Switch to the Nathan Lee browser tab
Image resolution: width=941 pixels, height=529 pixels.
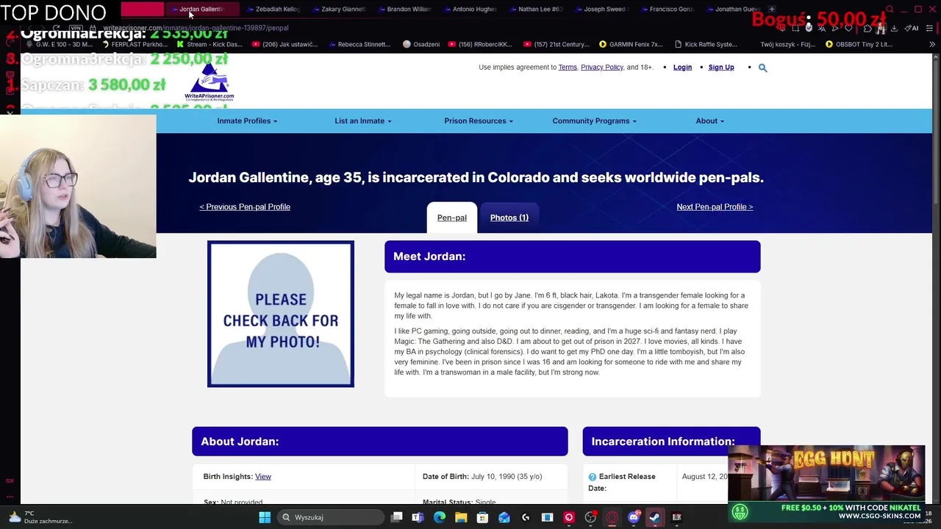538,10
